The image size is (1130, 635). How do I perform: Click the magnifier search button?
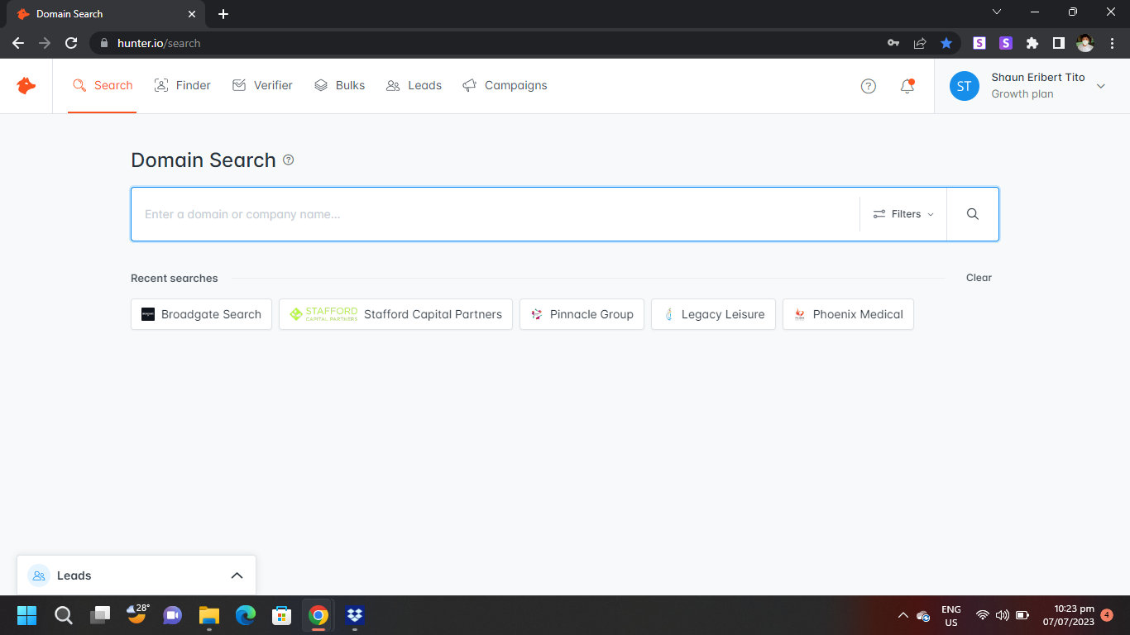tap(973, 214)
